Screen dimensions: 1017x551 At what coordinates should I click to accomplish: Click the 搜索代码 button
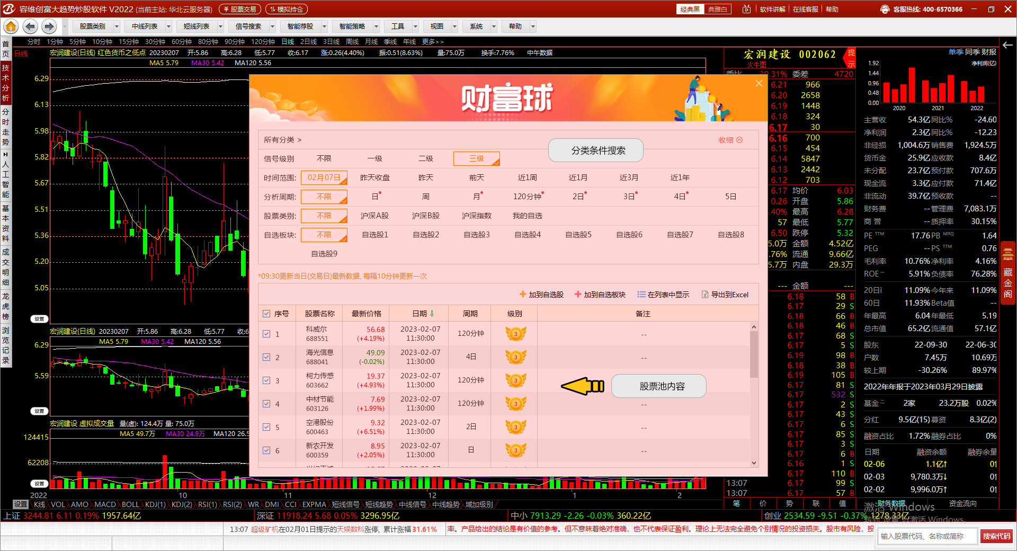tap(996, 536)
